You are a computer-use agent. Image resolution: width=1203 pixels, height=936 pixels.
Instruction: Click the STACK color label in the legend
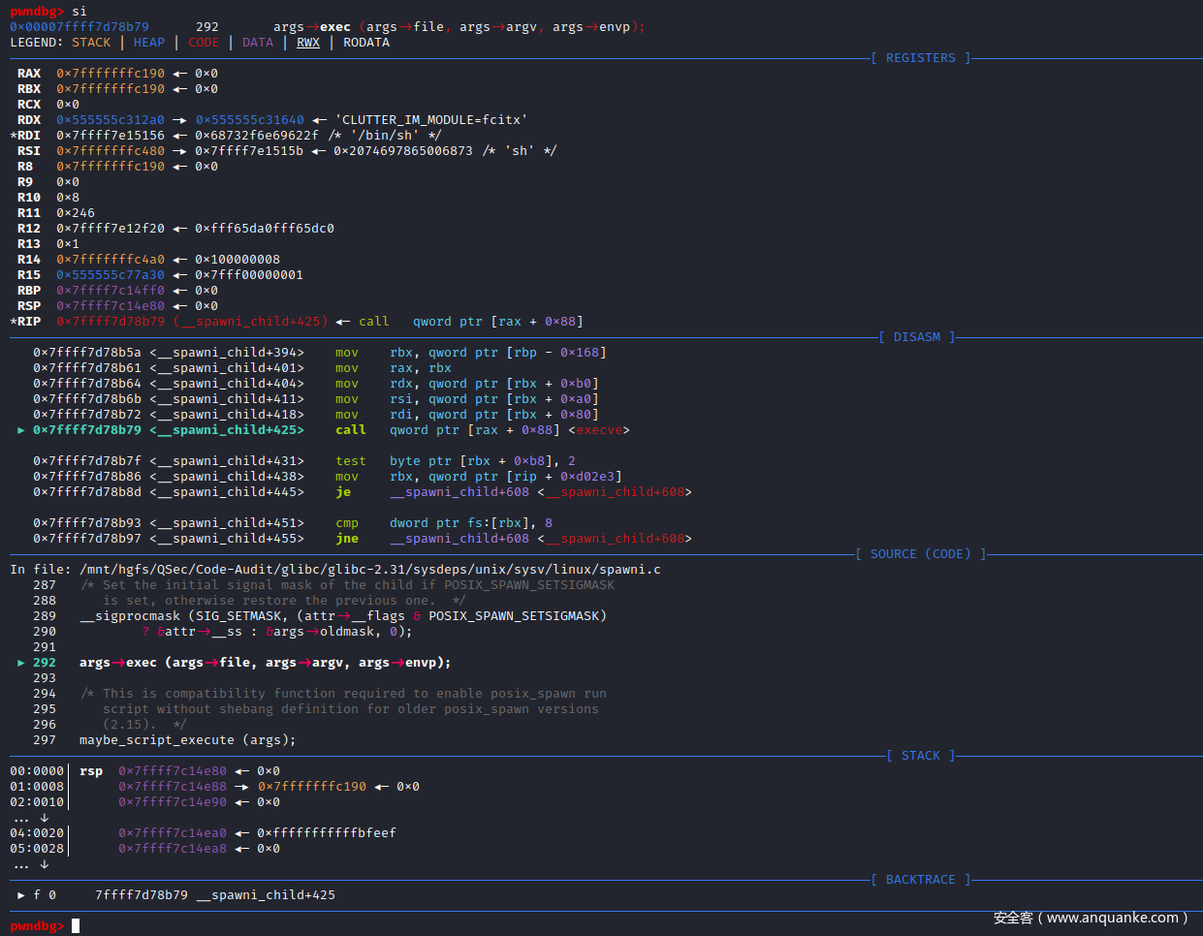pos(91,43)
